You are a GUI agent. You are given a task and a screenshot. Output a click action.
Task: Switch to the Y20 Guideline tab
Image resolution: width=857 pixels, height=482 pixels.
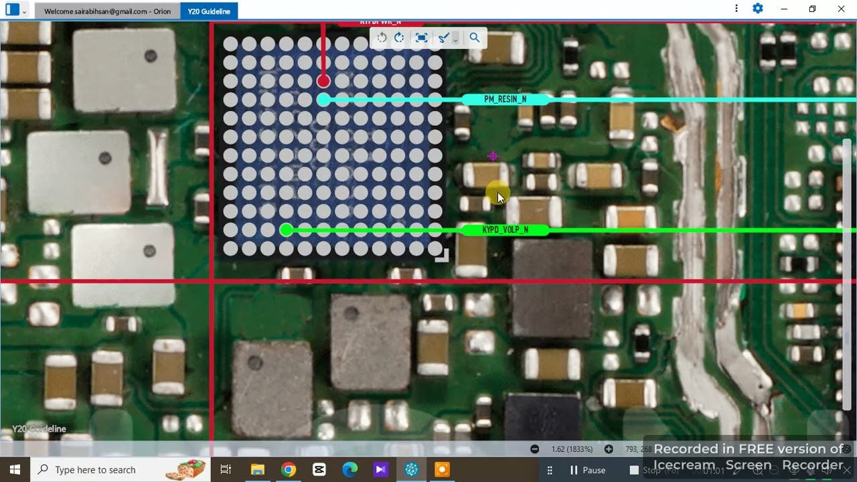[x=209, y=11]
